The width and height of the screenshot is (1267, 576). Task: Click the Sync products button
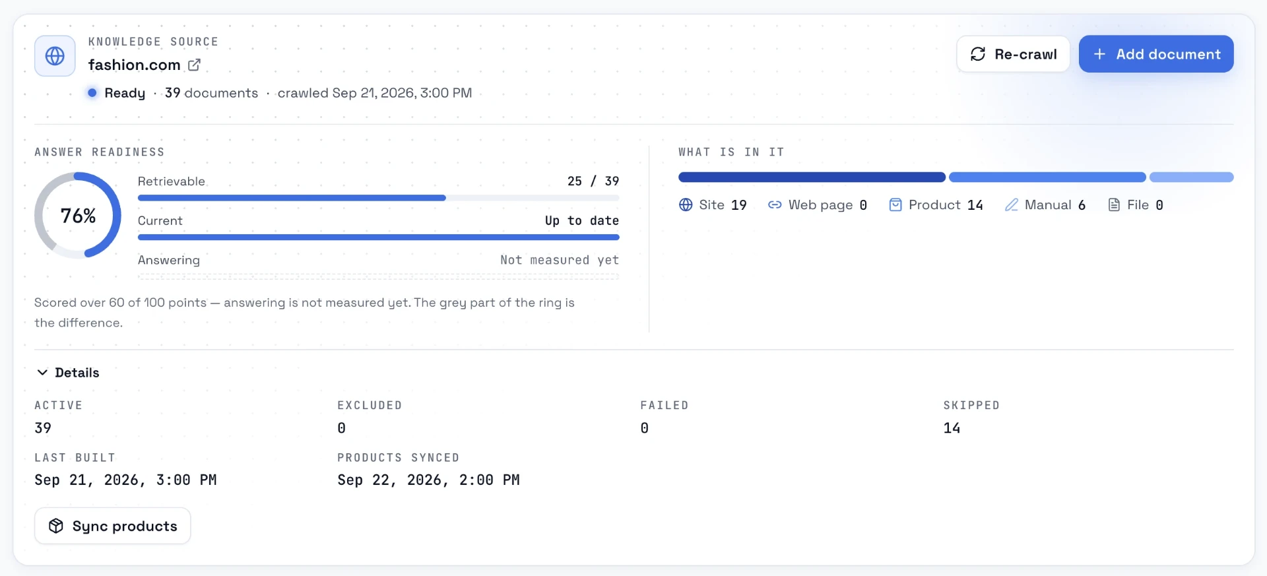[x=113, y=526]
